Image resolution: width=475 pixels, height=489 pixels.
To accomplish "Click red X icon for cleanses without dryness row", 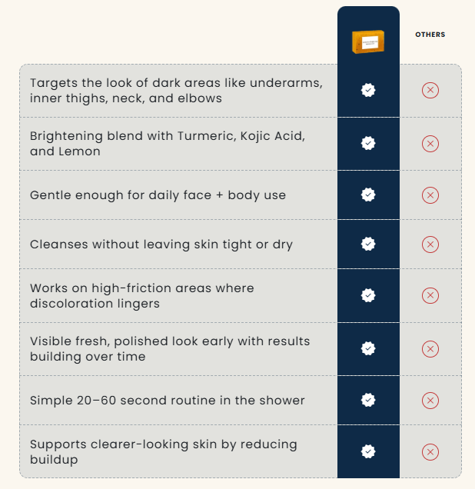I will (430, 244).
